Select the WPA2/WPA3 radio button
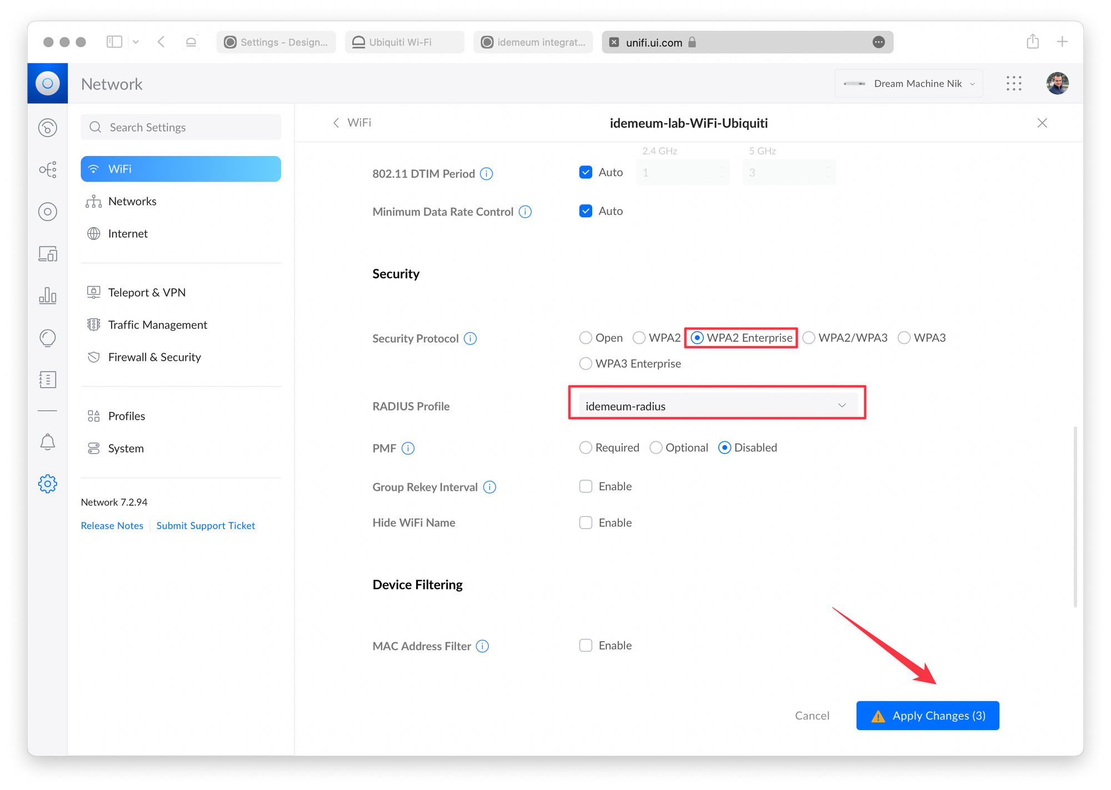This screenshot has height=790, width=1111. (809, 338)
